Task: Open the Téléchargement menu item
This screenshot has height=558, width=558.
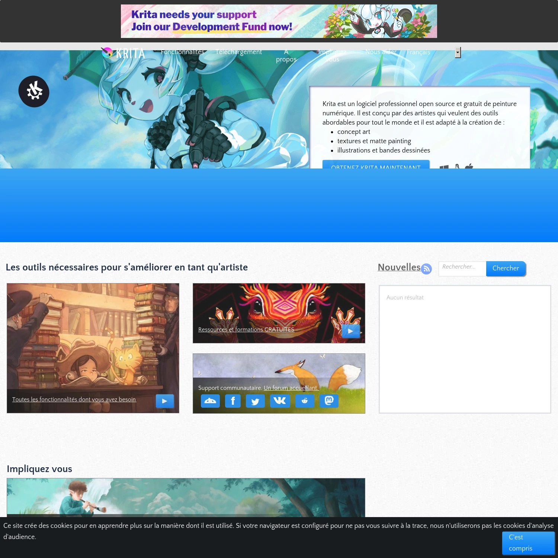Action: click(239, 52)
